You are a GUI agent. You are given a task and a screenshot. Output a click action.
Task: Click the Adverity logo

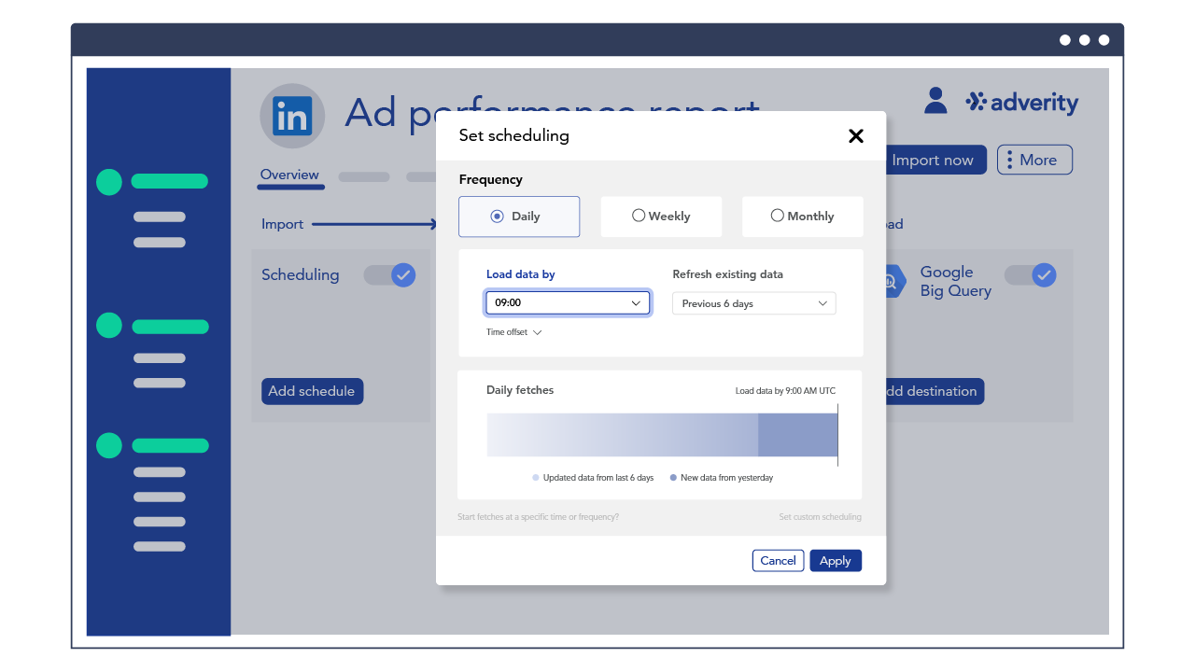(1022, 102)
